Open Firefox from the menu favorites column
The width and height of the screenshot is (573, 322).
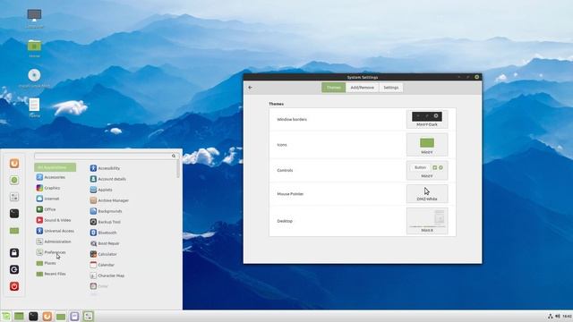pos(14,163)
